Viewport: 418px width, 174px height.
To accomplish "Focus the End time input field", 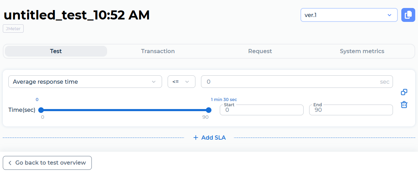I will [351, 110].
